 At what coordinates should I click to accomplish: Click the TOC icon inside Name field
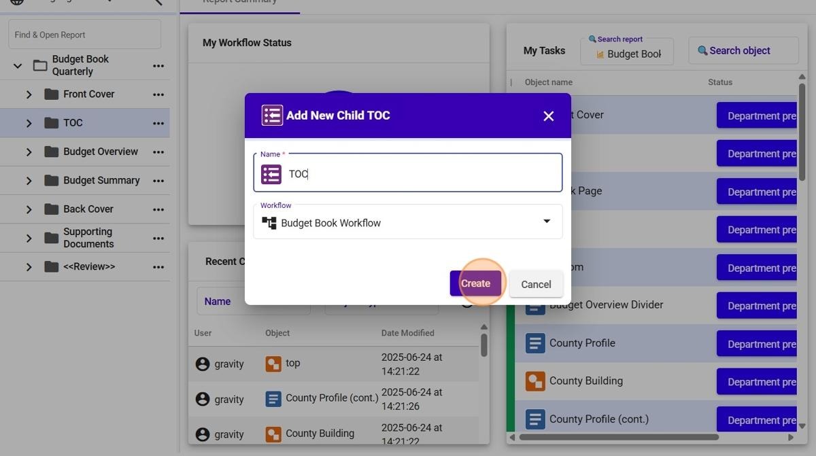pos(271,174)
